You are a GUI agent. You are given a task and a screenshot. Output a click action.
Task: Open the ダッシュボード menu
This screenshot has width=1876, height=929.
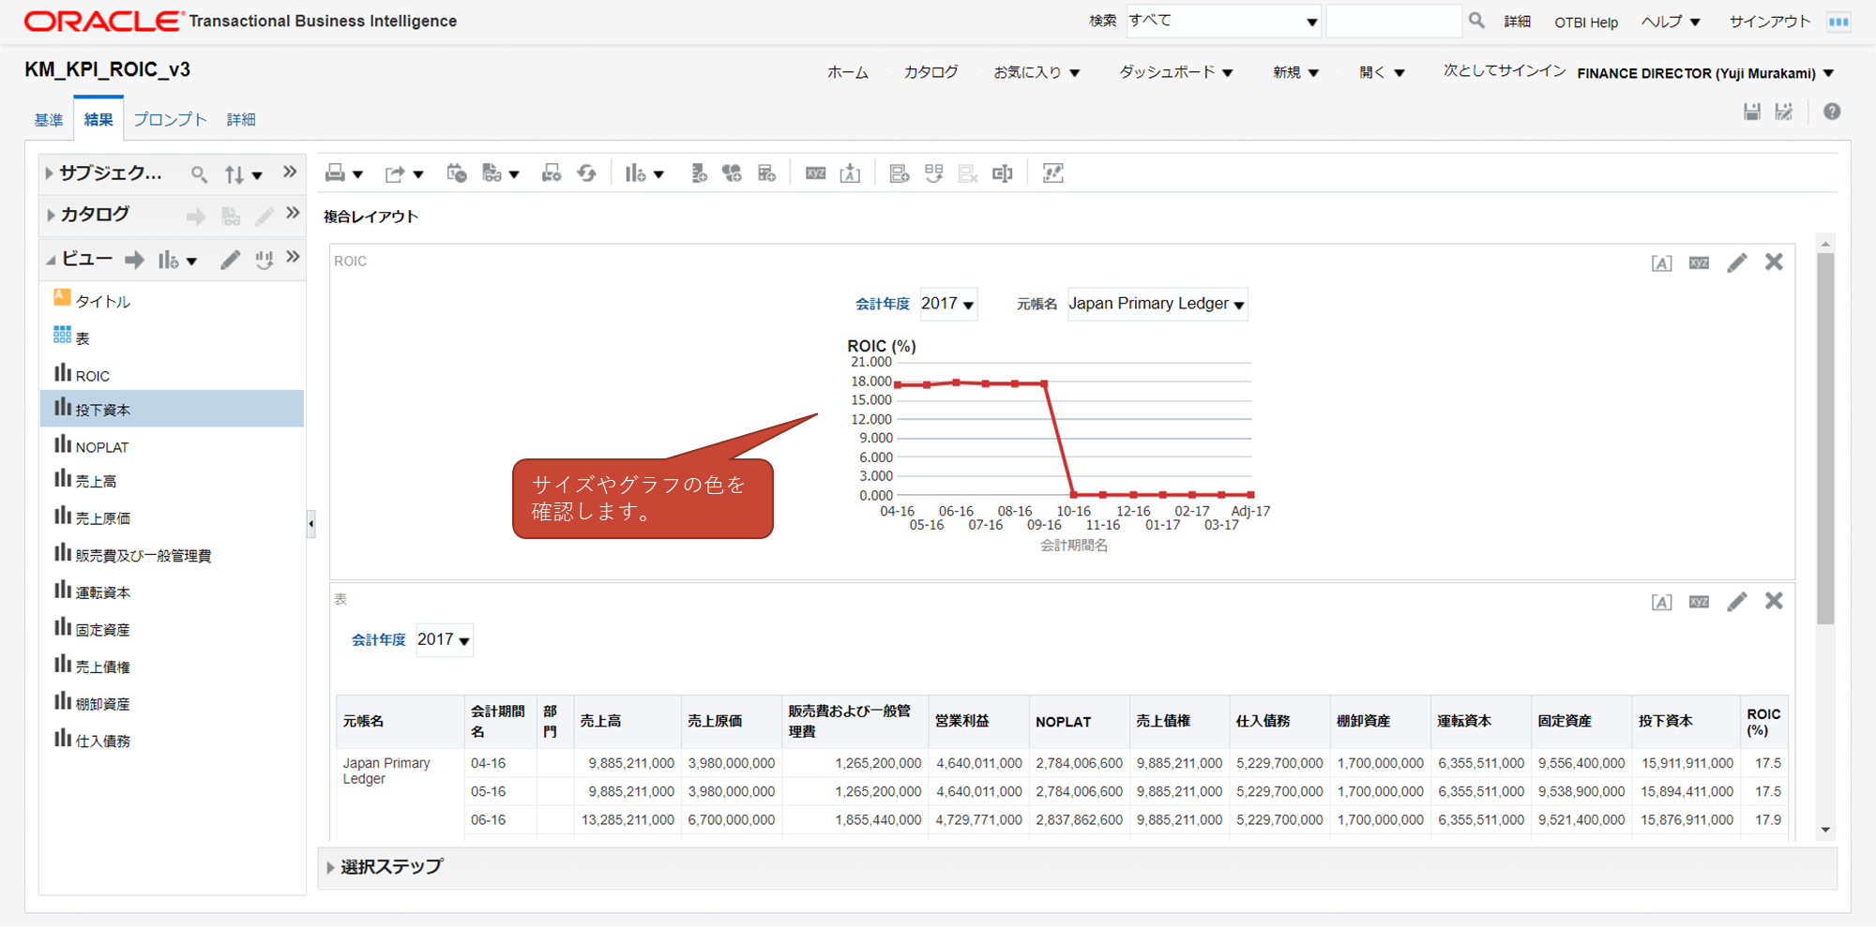point(1176,72)
